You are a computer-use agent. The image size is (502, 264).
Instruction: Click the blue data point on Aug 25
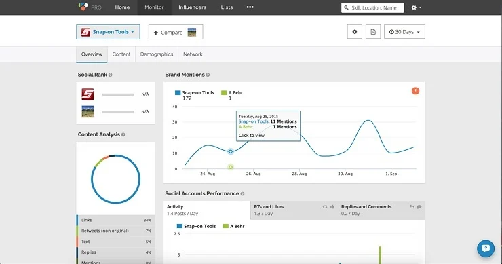point(231,151)
